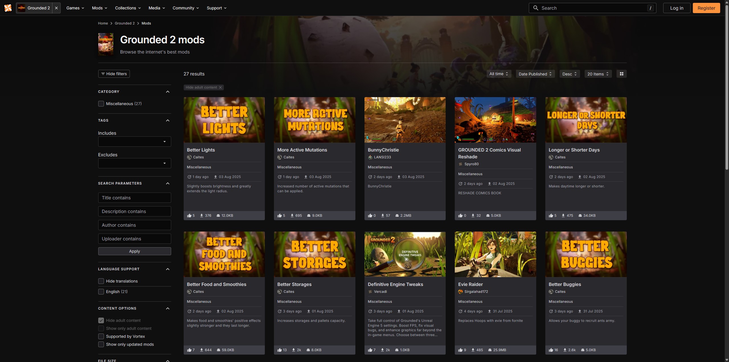This screenshot has width=729, height=362.
Task: Click the Title contains input field
Action: tap(134, 198)
